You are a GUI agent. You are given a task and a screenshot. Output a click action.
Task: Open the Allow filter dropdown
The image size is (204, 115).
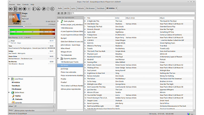coord(34,106)
